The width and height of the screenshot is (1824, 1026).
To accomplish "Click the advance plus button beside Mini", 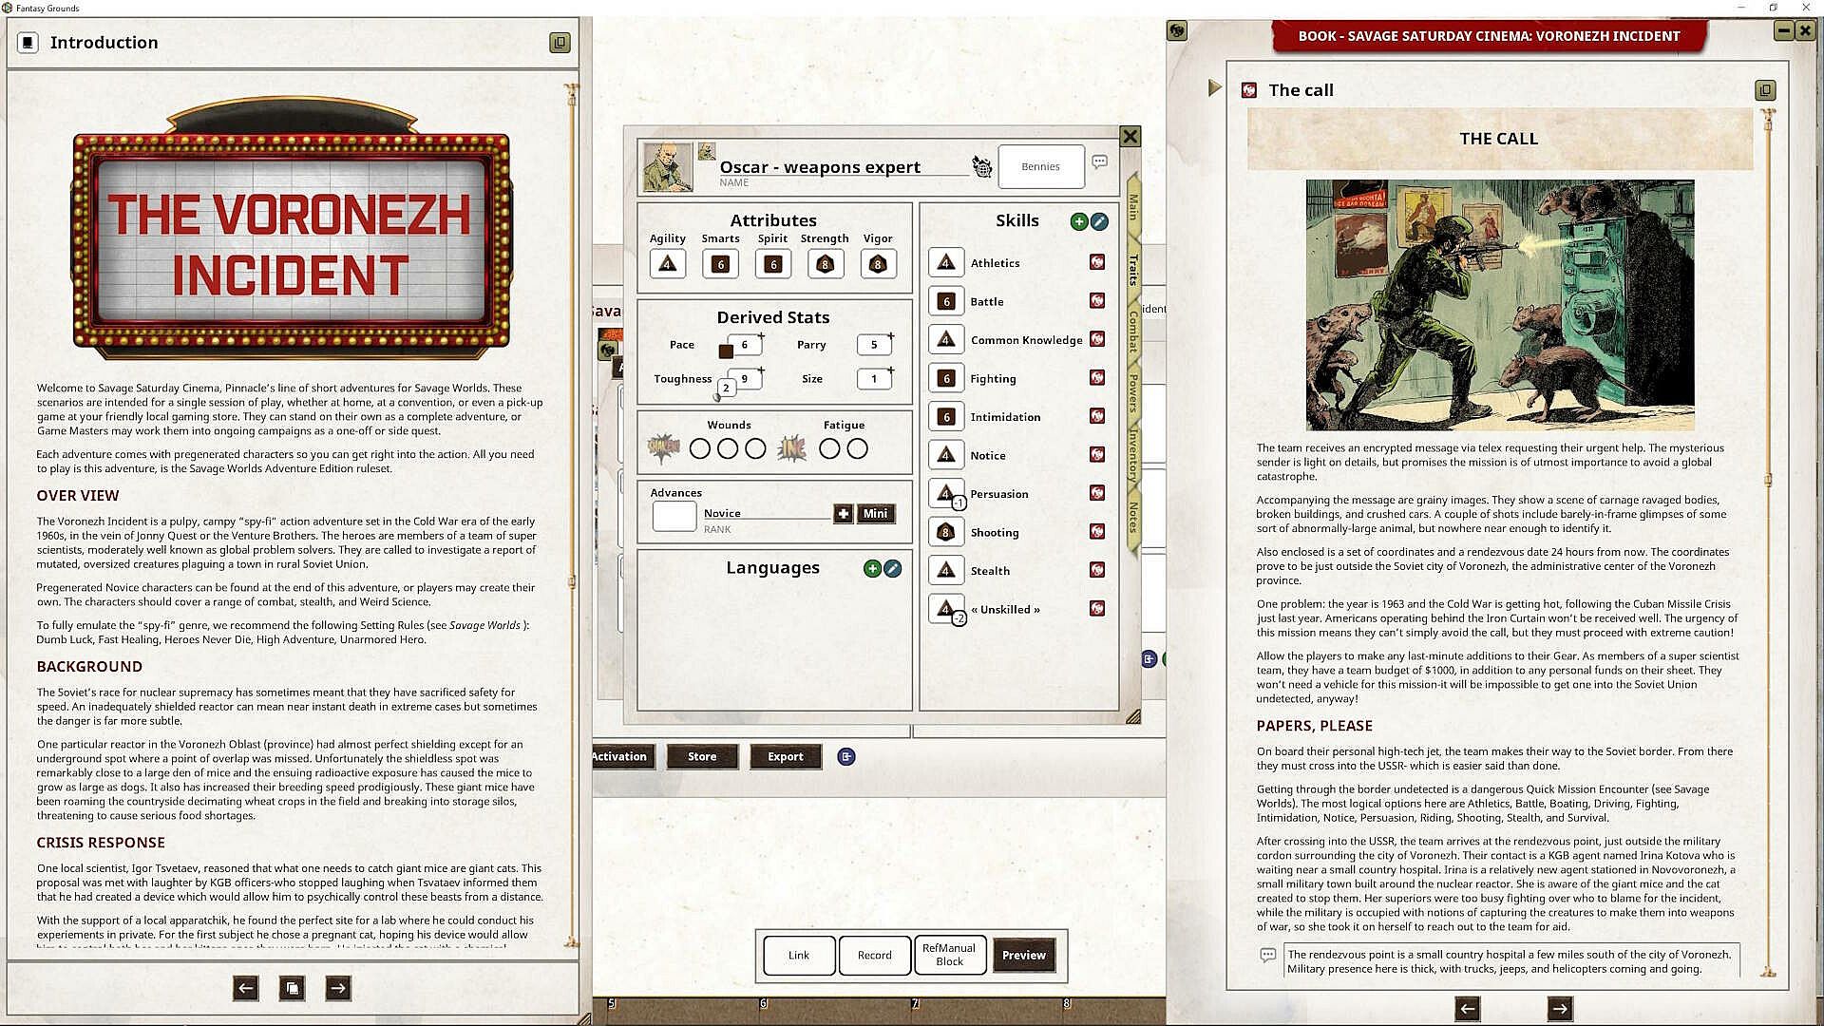I will coord(843,514).
